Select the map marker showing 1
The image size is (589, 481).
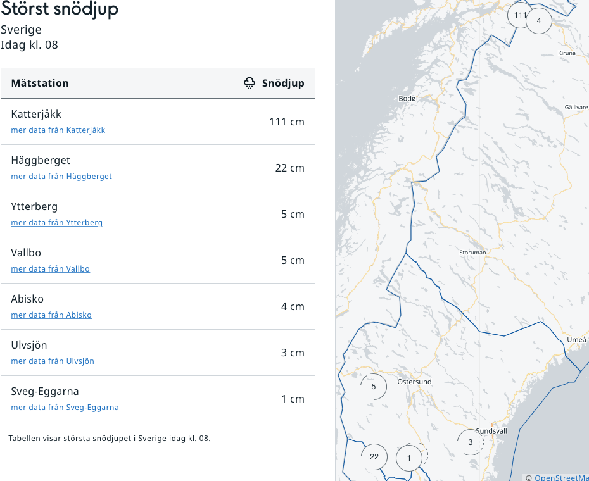pyautogui.click(x=409, y=458)
